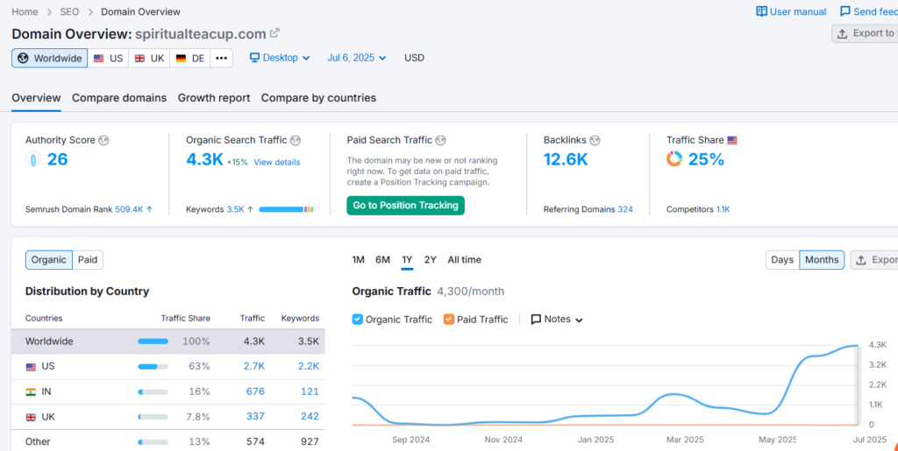This screenshot has height=451, width=898.
Task: Click the US traffic share bar
Action: pos(153,367)
